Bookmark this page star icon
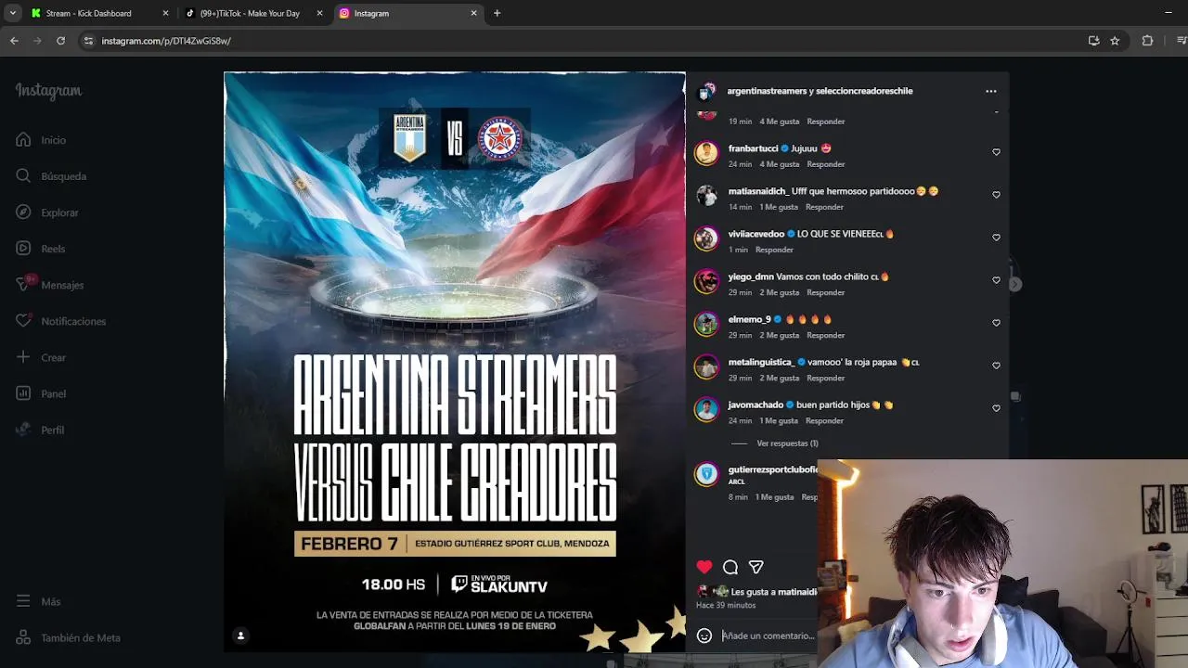 coord(1115,41)
